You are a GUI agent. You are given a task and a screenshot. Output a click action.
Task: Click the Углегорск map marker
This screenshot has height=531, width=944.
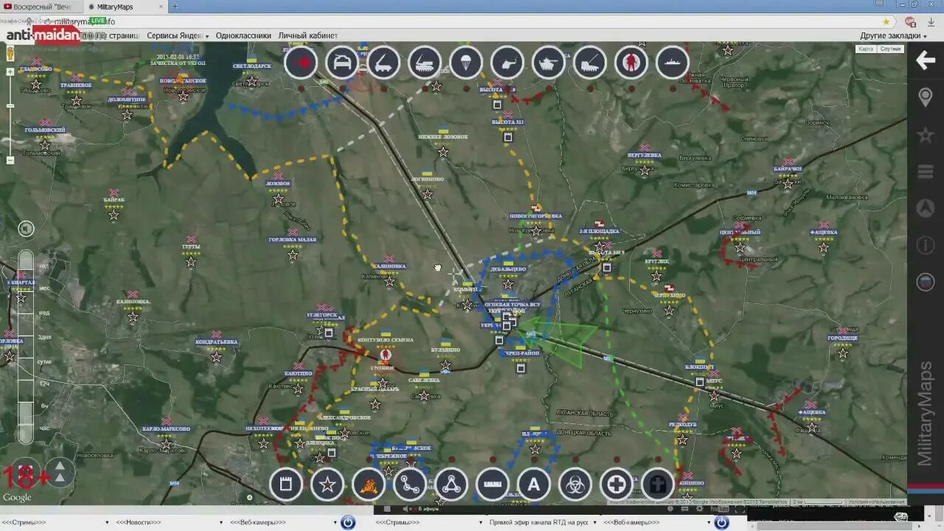pyautogui.click(x=322, y=328)
